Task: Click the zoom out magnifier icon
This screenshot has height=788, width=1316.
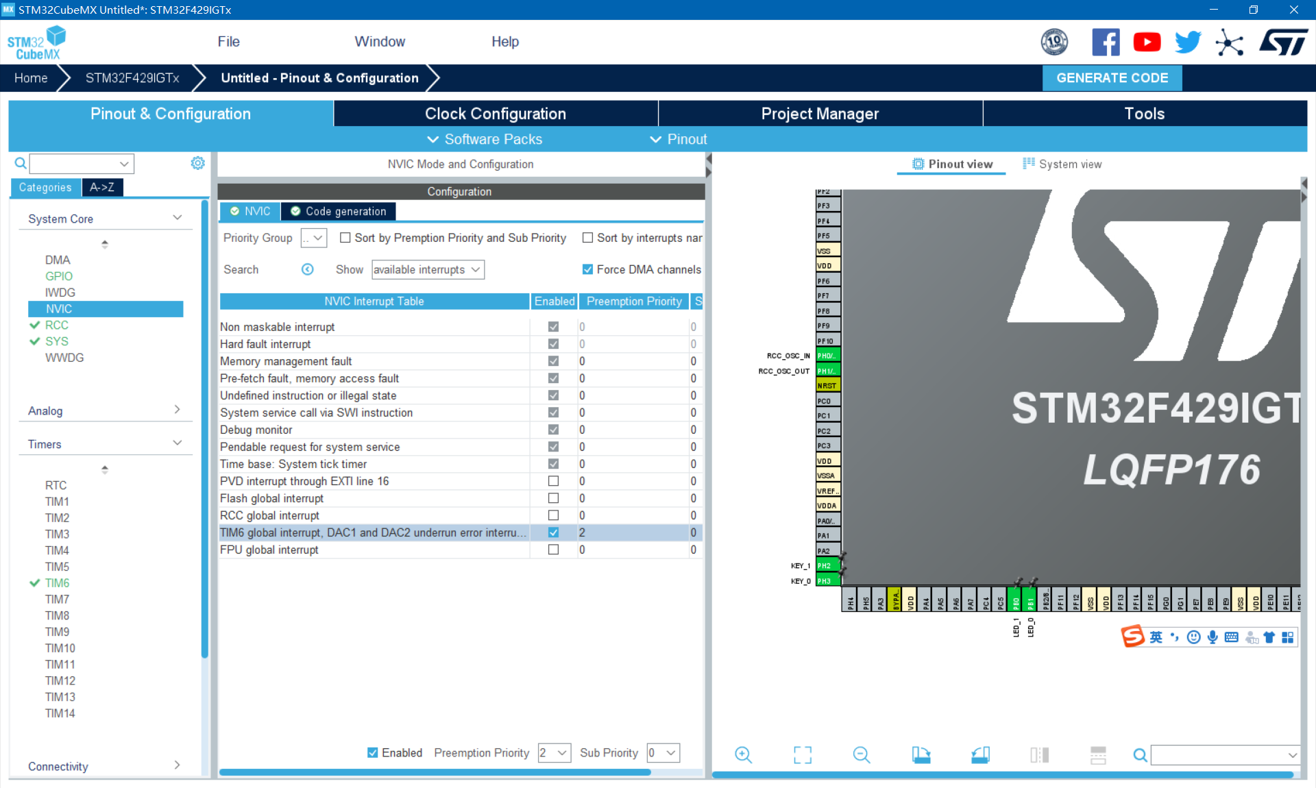Action: click(x=861, y=754)
